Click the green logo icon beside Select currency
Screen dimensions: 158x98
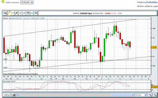[3, 2]
